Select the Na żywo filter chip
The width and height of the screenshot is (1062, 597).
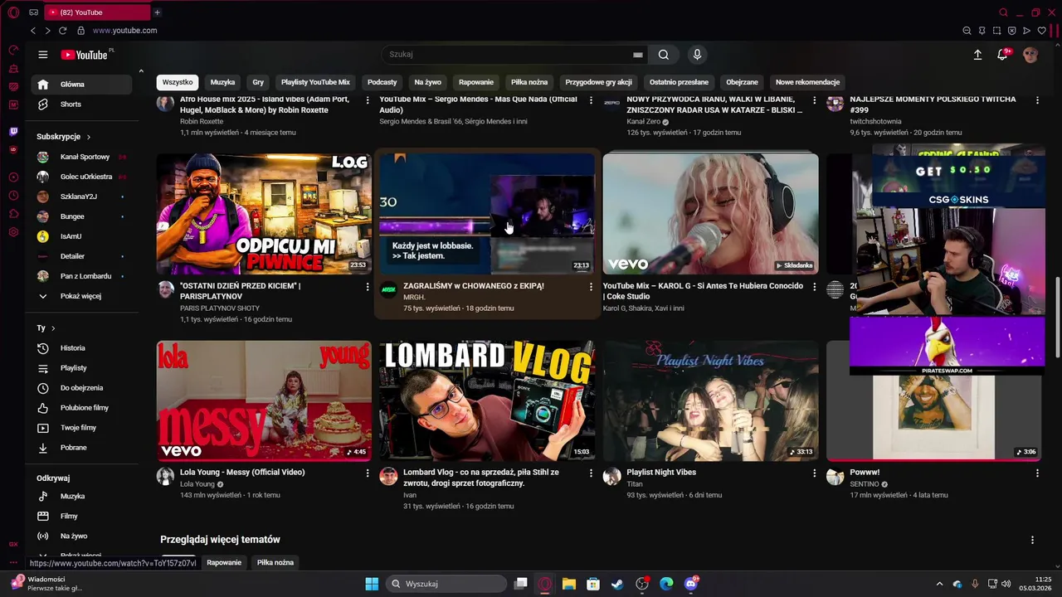click(x=428, y=82)
